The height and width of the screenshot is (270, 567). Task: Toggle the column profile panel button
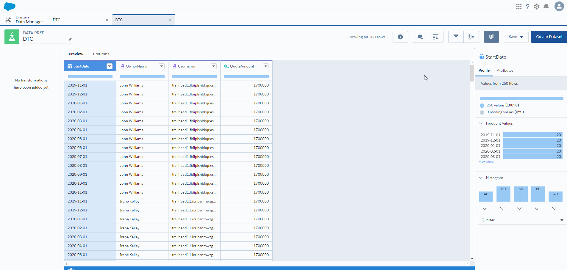(491, 37)
